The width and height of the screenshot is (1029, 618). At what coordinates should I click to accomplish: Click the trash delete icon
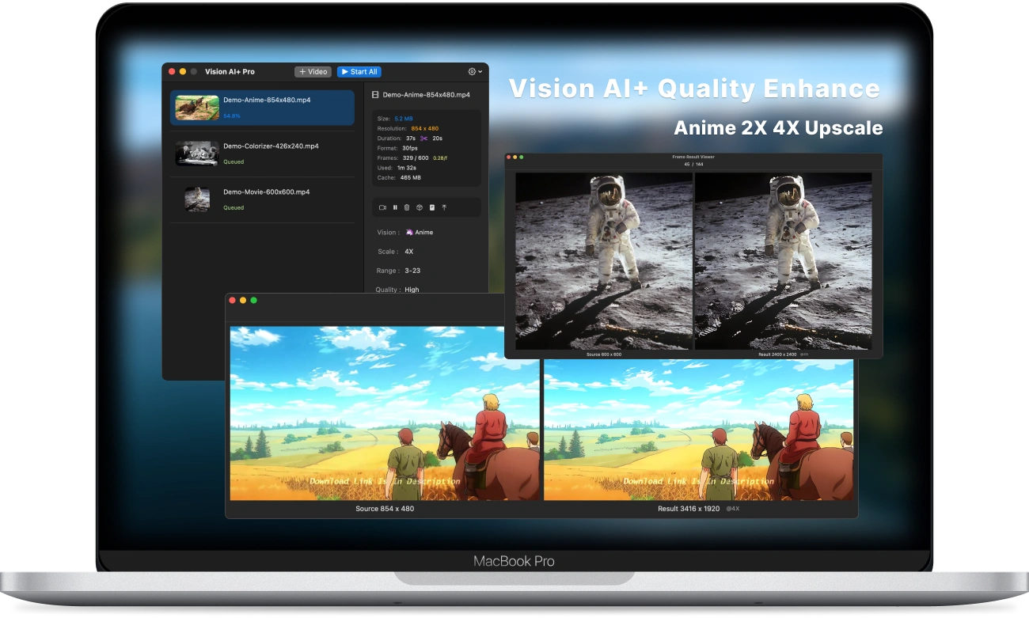407,207
